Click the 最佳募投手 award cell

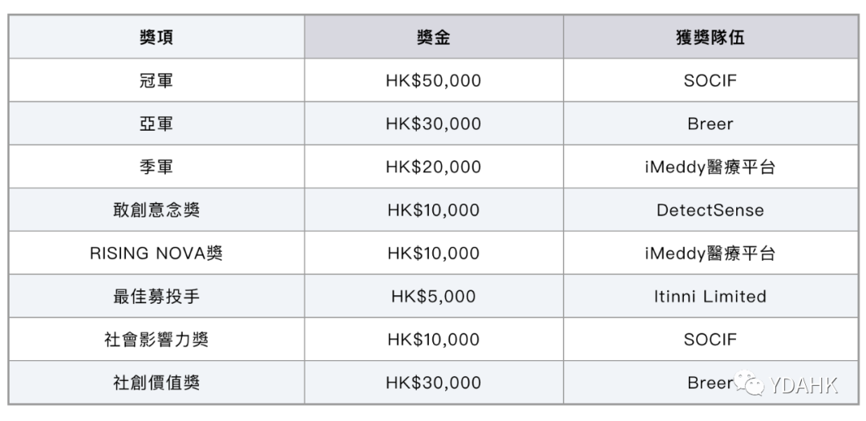[156, 297]
